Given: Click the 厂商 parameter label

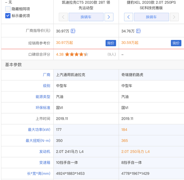Looking at the screenshot, I should 47,75.
